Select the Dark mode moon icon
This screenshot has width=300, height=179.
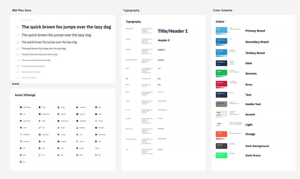pyautogui.click(x=58, y=155)
